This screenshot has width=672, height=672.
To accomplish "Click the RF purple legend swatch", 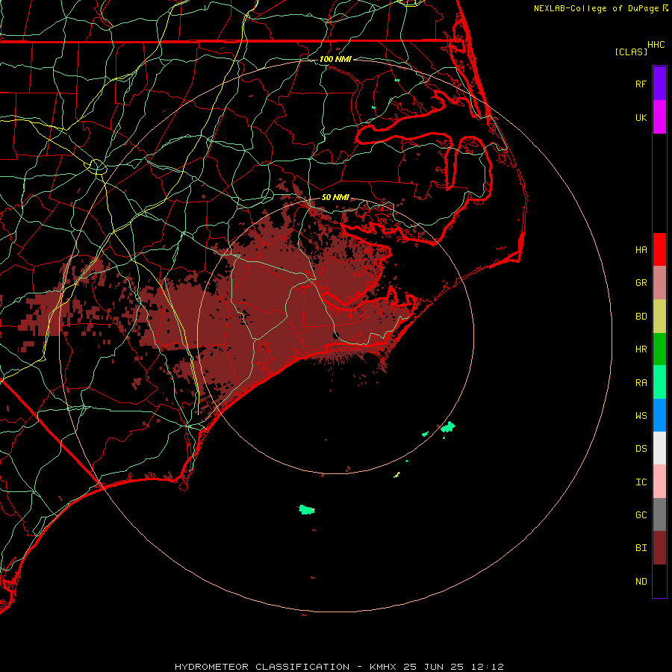I will 659,83.
